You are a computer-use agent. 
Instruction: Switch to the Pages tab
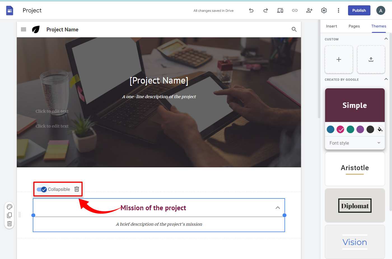coord(354,26)
